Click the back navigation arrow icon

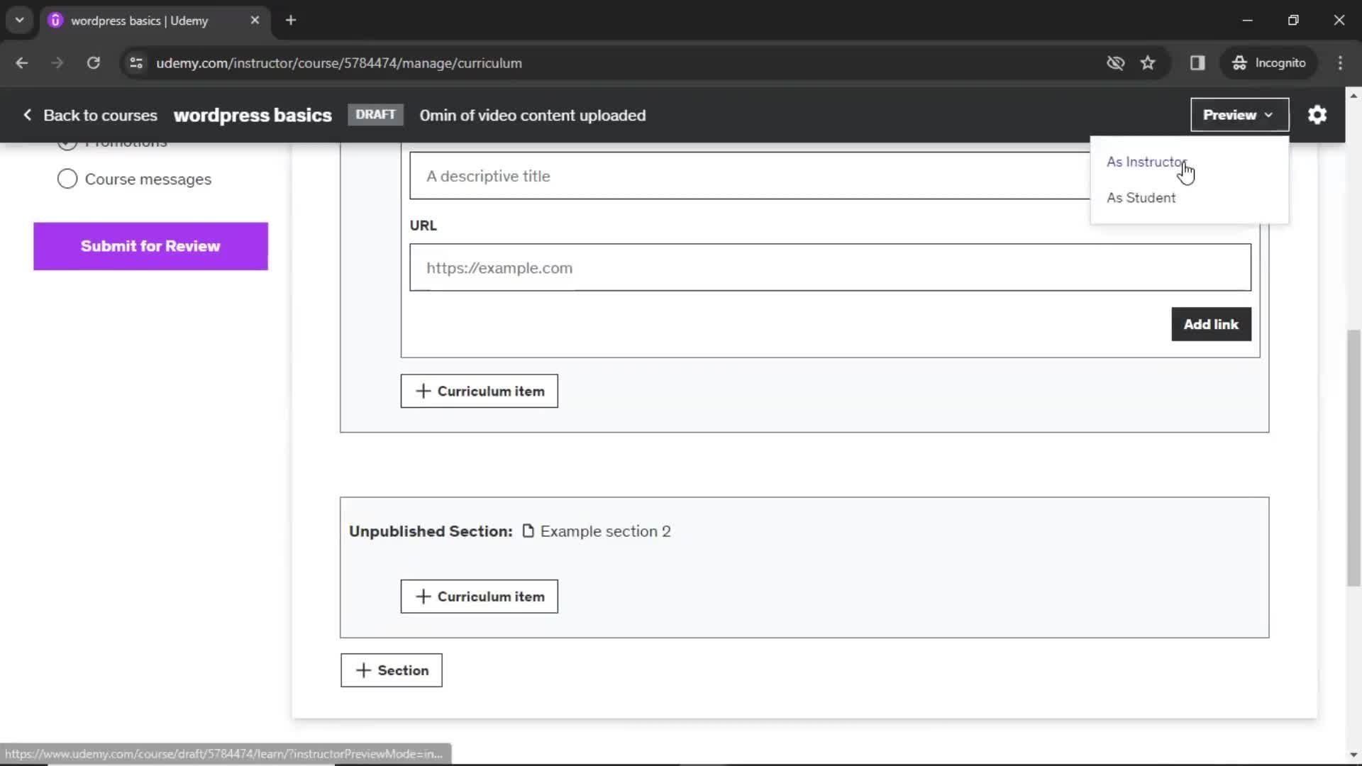[x=21, y=62]
